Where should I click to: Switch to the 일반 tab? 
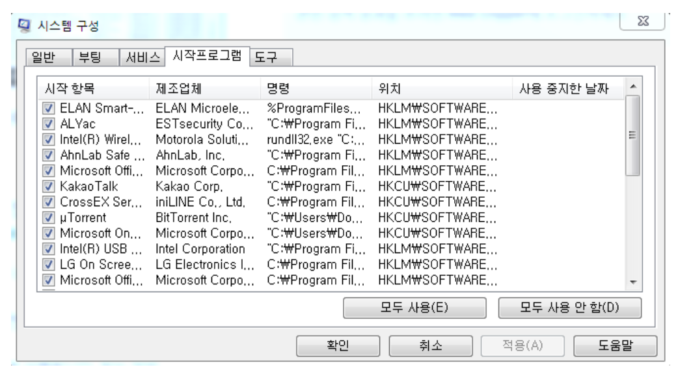point(48,57)
